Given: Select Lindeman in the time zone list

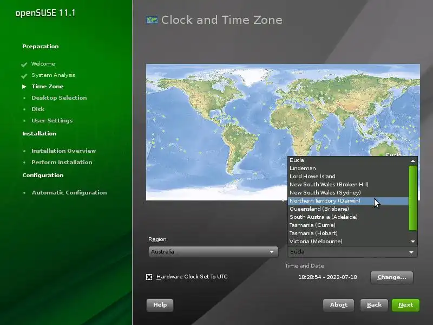Looking at the screenshot, I should point(348,168).
